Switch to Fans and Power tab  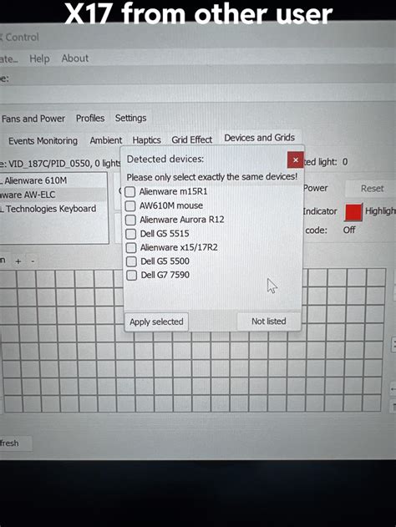tap(33, 119)
